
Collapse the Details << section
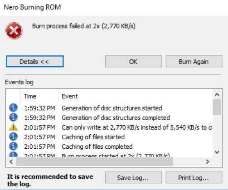[x=35, y=62]
